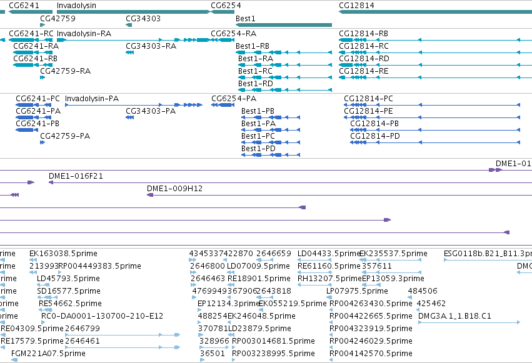Viewport: 532px width, 363px height.
Task: Click transcript label CG6241-RC
Action: pyautogui.click(x=31, y=34)
